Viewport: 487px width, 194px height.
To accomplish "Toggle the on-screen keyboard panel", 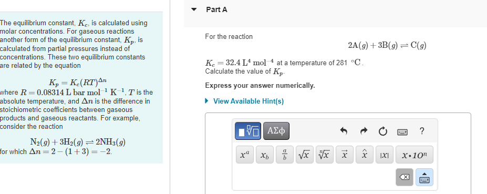I will pos(424,177).
